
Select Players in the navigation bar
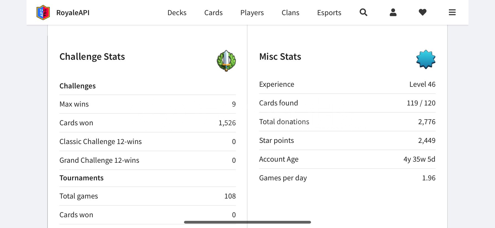(x=252, y=13)
